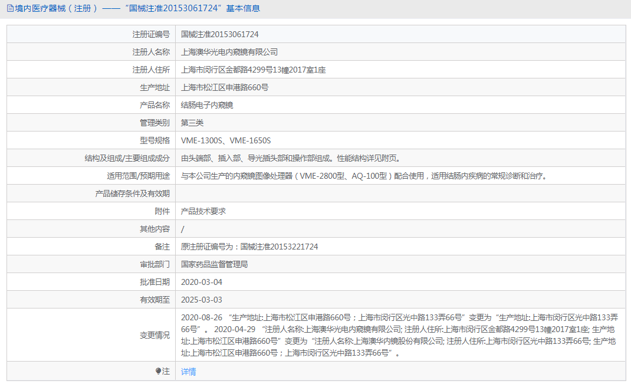Select the approval date 2020-03-04

pyautogui.click(x=201, y=281)
